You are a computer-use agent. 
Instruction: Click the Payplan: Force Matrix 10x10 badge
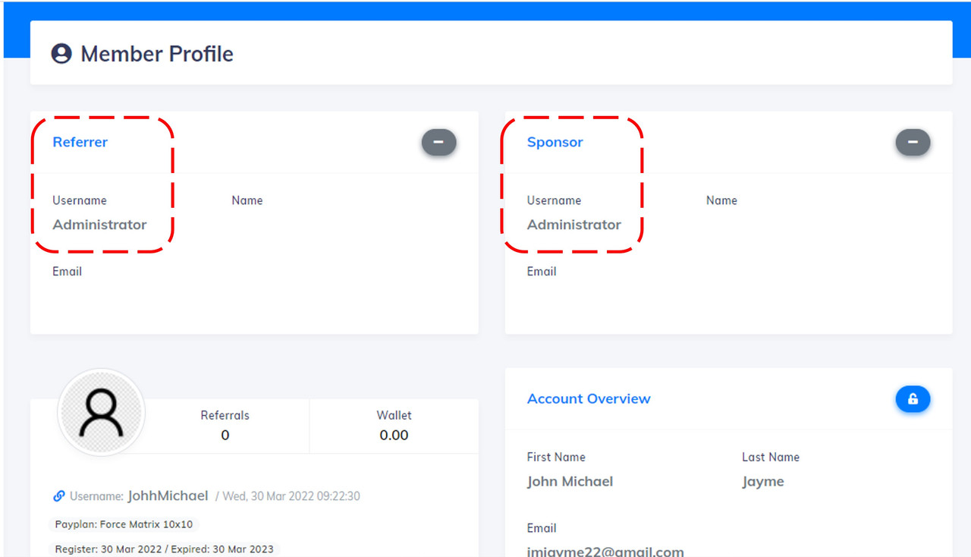click(124, 524)
